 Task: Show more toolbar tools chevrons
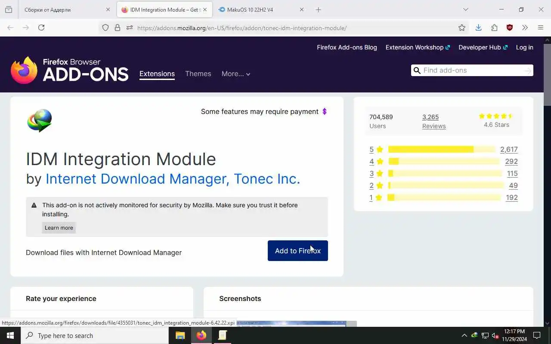pyautogui.click(x=525, y=28)
